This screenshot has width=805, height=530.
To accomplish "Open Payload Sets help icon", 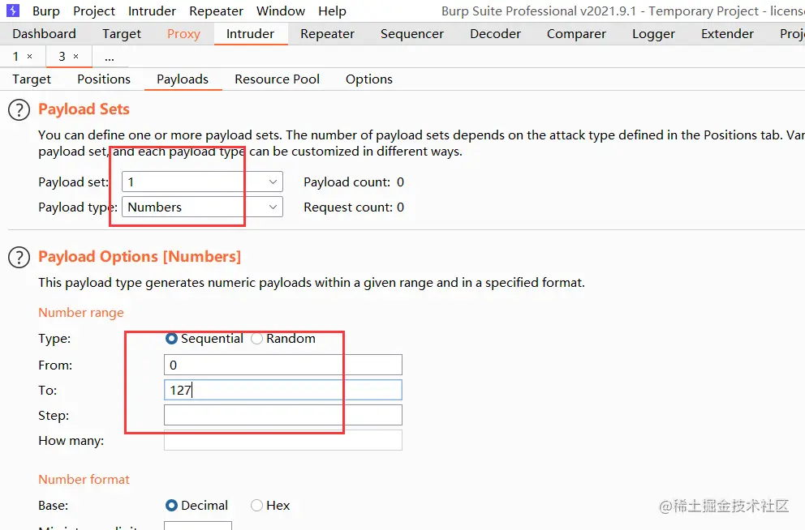I will coord(19,109).
